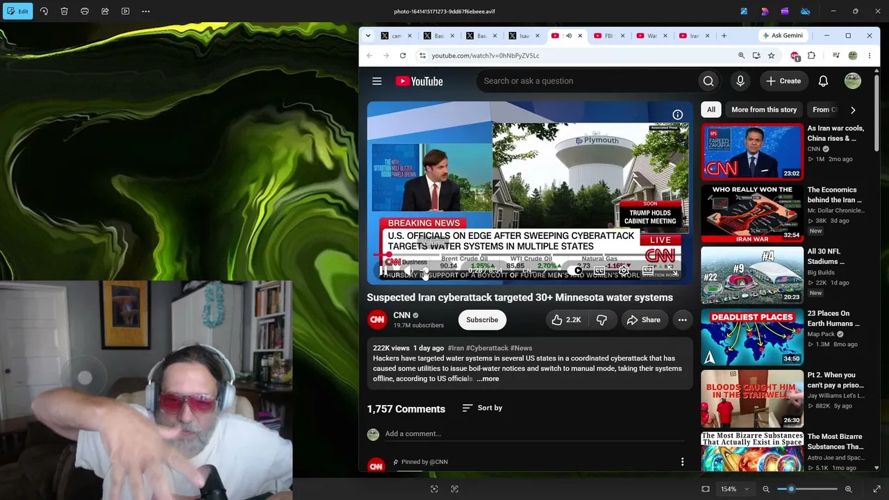Open As Iran war cools video thumbnail
The width and height of the screenshot is (889, 500).
click(752, 151)
